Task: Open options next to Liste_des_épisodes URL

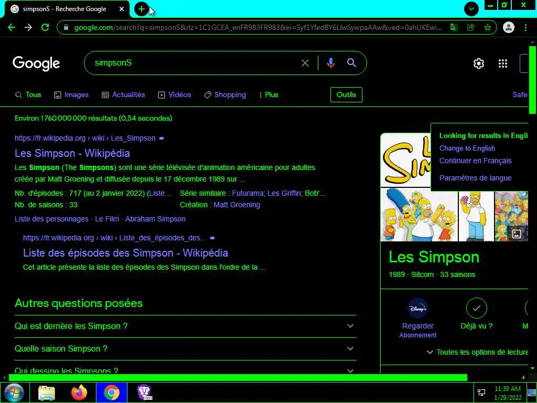Action: [x=212, y=238]
